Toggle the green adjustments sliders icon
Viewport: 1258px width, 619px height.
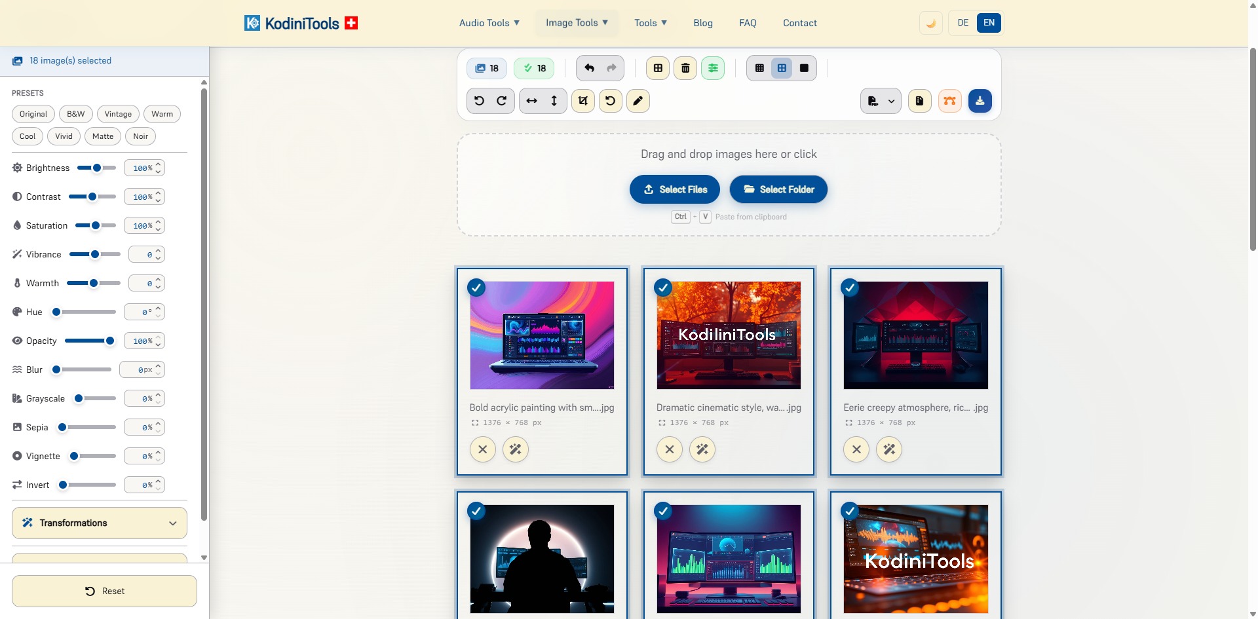[713, 68]
